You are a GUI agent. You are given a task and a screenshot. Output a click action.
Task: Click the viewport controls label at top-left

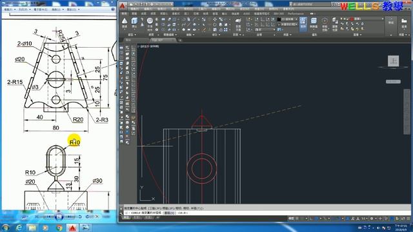[148, 46]
